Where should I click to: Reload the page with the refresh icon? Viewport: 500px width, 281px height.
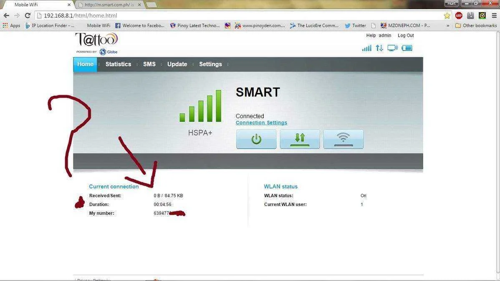pyautogui.click(x=28, y=15)
